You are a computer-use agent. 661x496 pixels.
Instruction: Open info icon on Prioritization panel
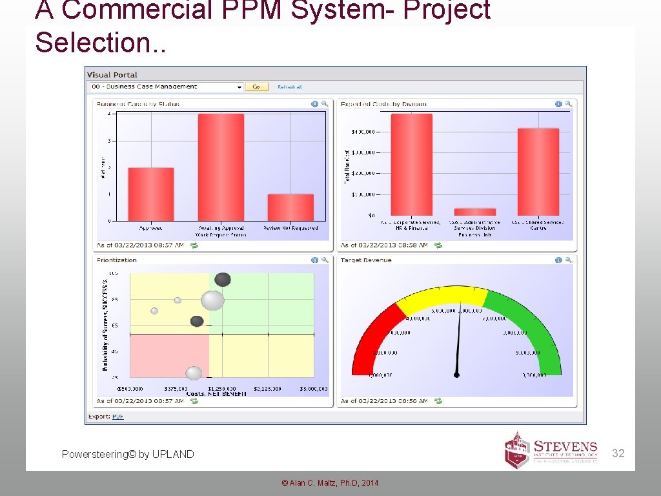click(314, 260)
